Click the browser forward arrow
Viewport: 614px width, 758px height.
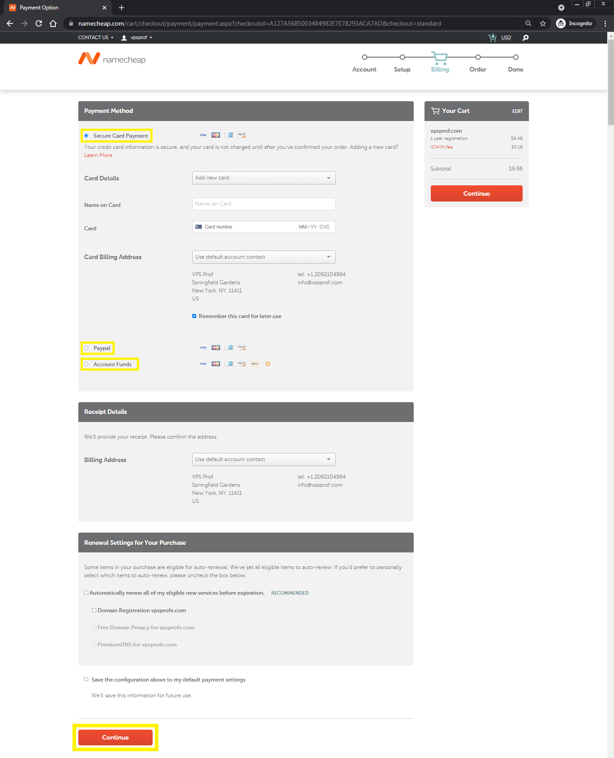pyautogui.click(x=24, y=23)
